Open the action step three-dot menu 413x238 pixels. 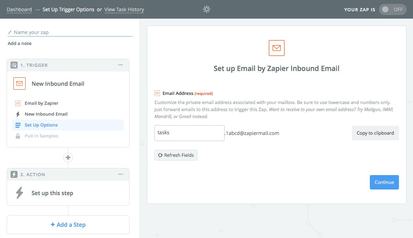120,174
